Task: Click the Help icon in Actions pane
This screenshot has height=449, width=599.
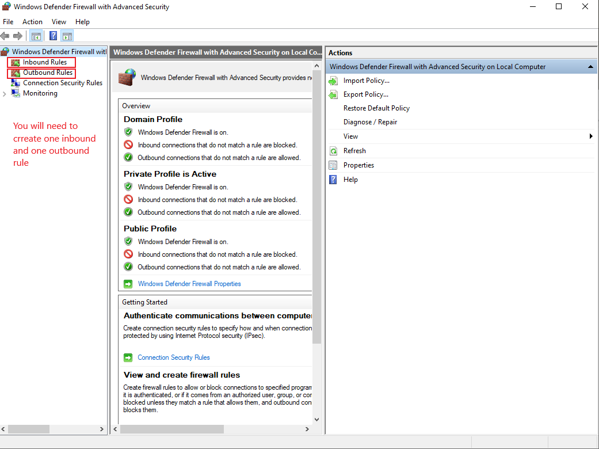Action: click(x=333, y=180)
